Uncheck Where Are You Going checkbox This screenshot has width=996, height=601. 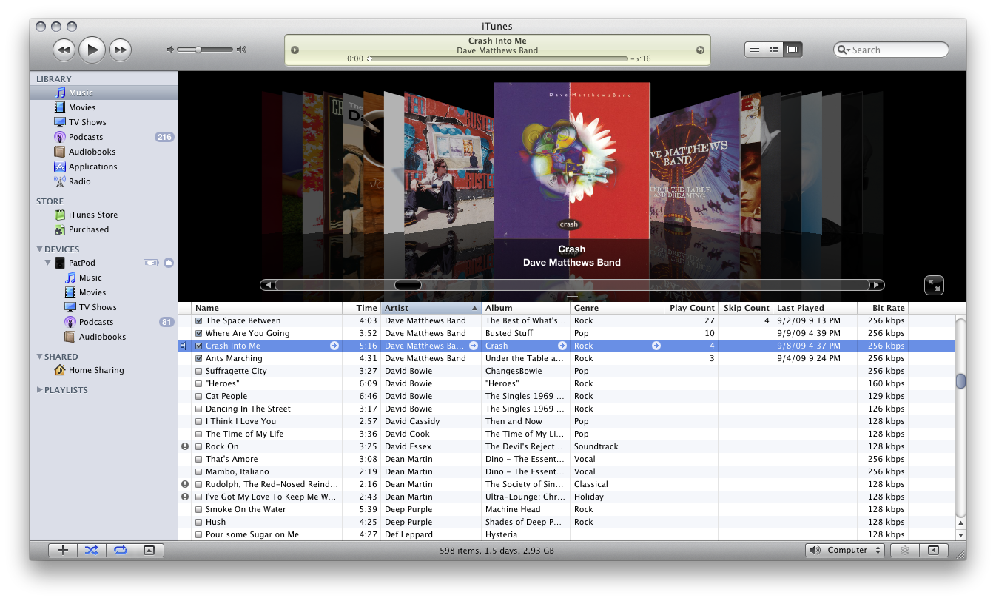tap(198, 334)
